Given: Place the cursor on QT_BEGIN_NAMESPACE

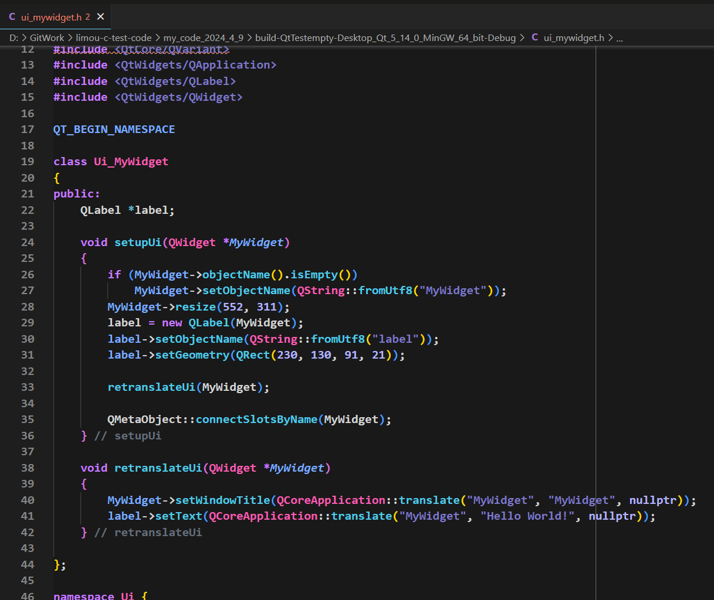Looking at the screenshot, I should (x=114, y=129).
